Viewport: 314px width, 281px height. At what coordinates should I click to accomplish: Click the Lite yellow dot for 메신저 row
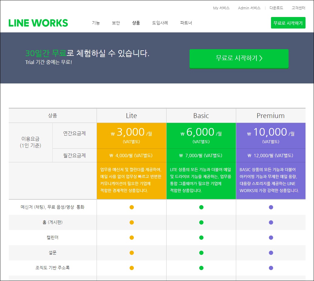point(132,207)
